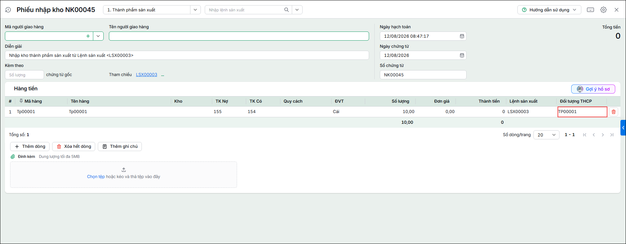Click Xóa hết dòng button
This screenshot has width=626, height=244.
pyautogui.click(x=74, y=147)
